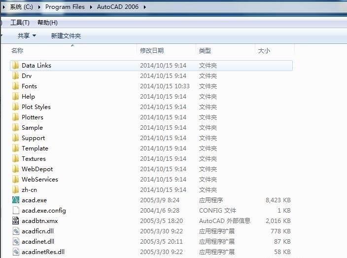347x258 pixels.
Task: Sort by the 修改日期 column header
Action: click(x=167, y=51)
